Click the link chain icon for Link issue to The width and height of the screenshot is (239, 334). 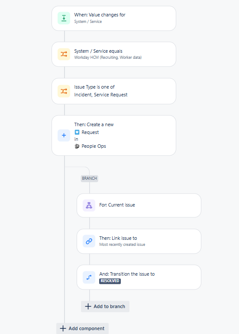pos(89,241)
